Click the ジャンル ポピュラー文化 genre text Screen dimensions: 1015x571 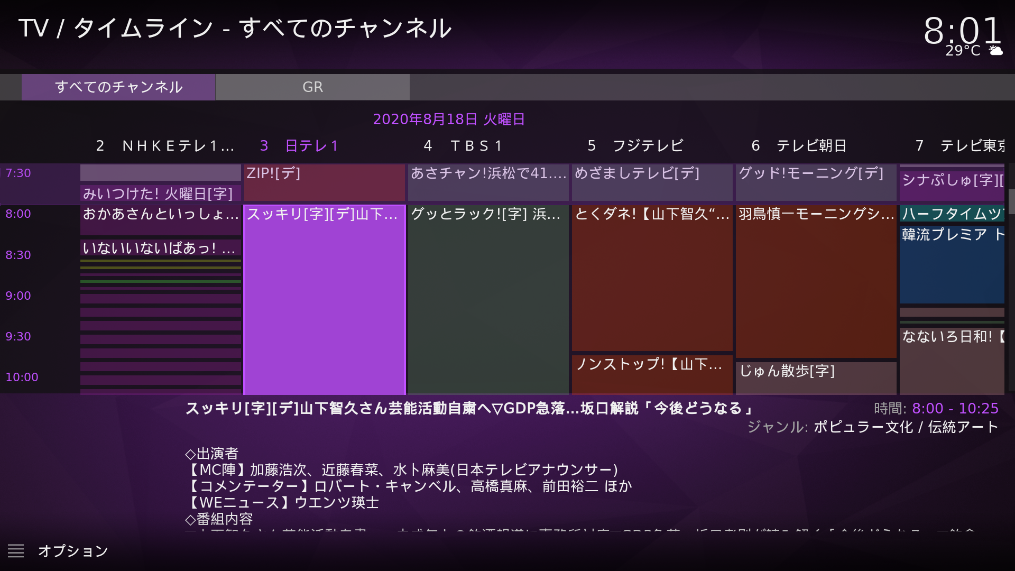point(873,427)
